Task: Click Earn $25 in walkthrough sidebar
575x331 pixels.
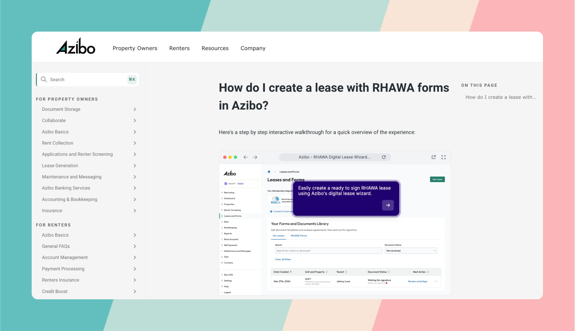Action: (228, 275)
